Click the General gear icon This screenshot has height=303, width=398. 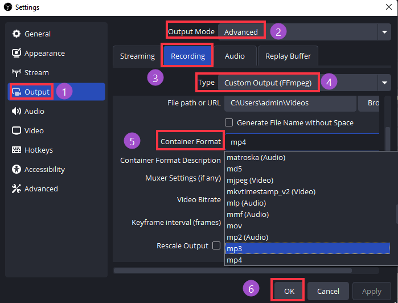coord(17,34)
